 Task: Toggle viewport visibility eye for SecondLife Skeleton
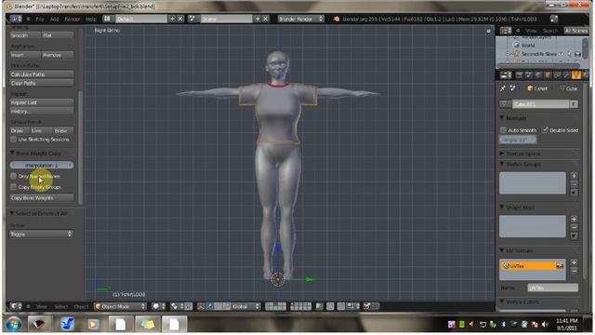(x=562, y=54)
